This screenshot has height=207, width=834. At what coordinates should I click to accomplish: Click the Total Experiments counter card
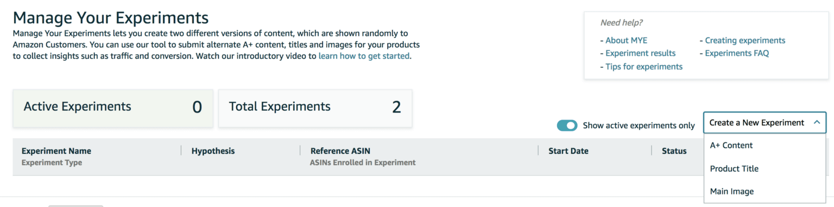(315, 108)
